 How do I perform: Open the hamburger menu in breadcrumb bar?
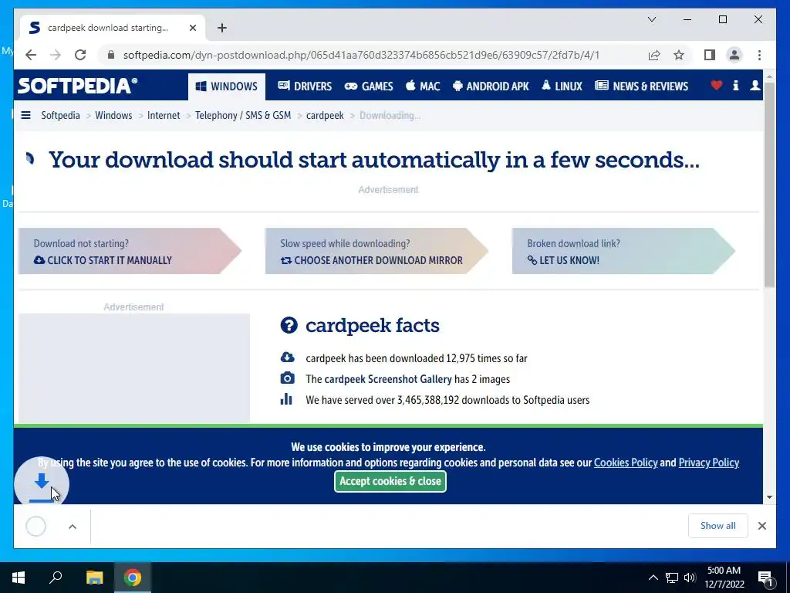(x=25, y=116)
